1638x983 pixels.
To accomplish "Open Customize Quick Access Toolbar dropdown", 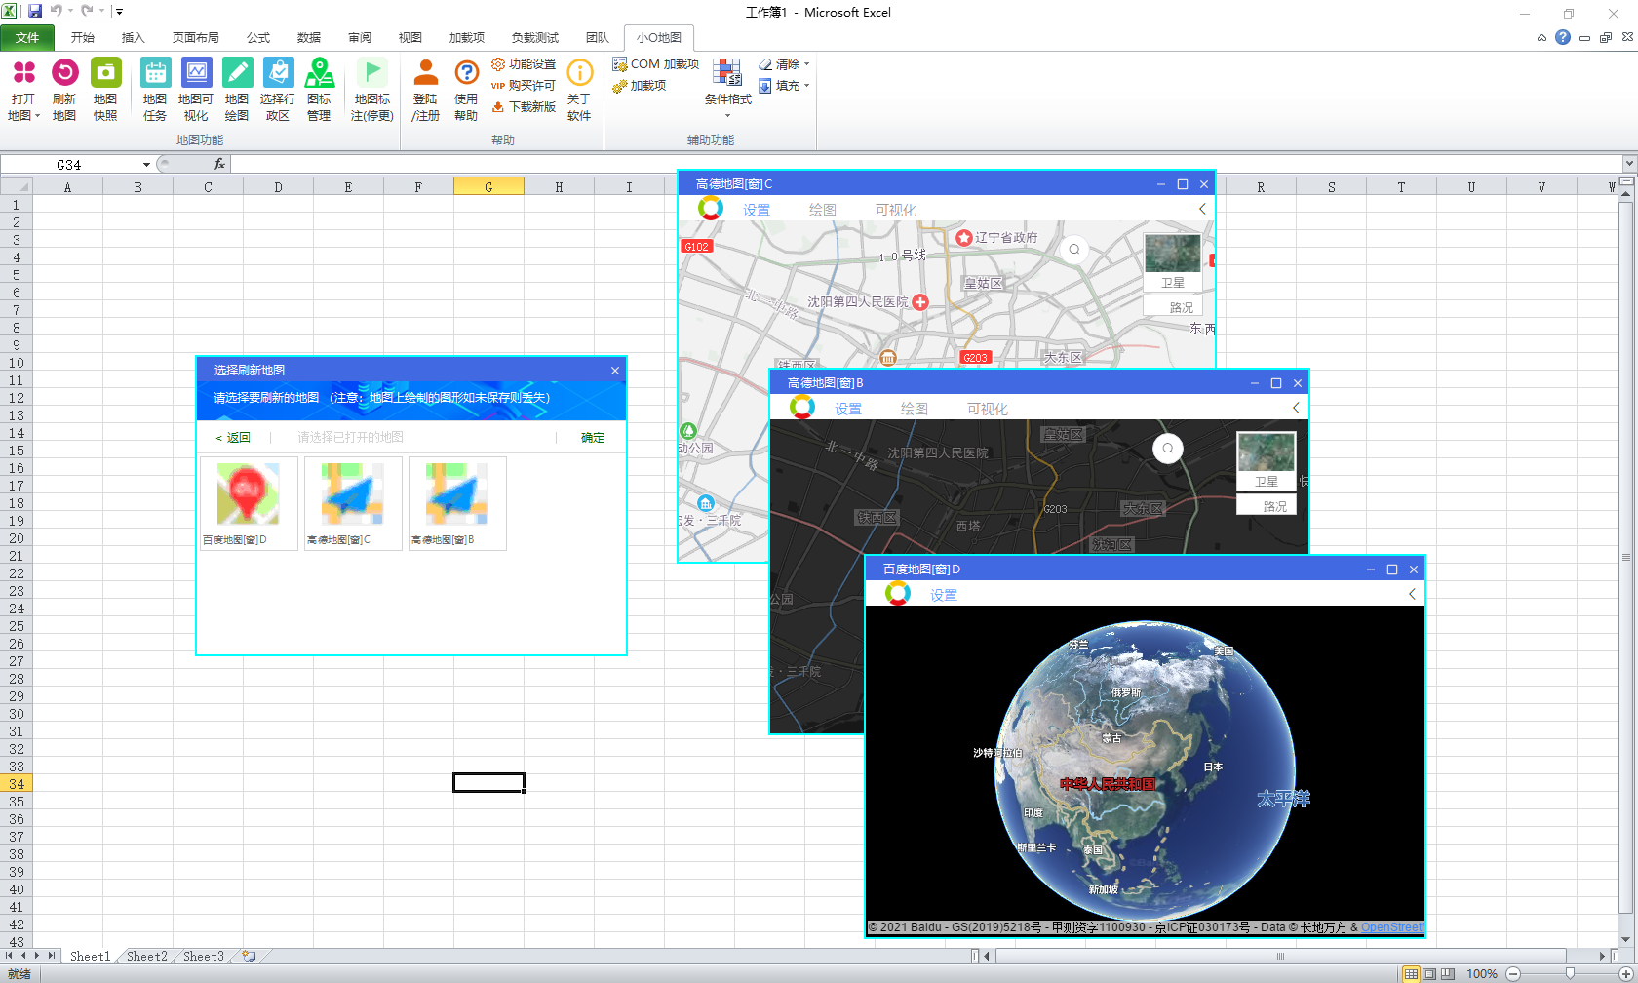I will tap(118, 12).
